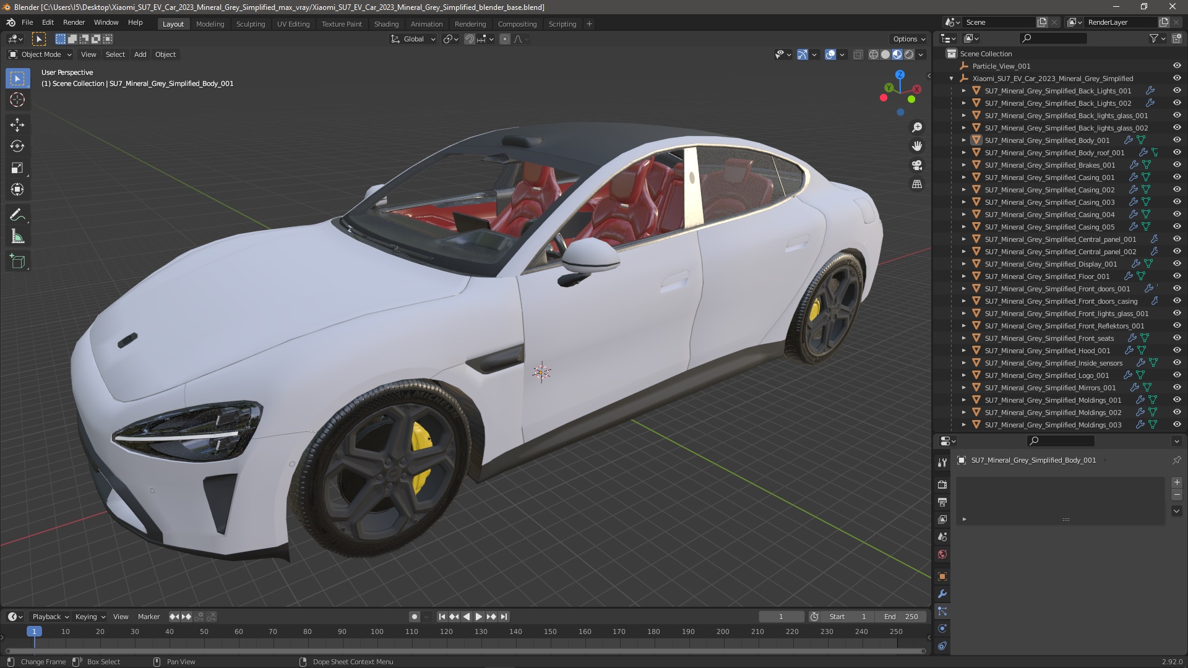Open the Particles properties tab

[942, 611]
